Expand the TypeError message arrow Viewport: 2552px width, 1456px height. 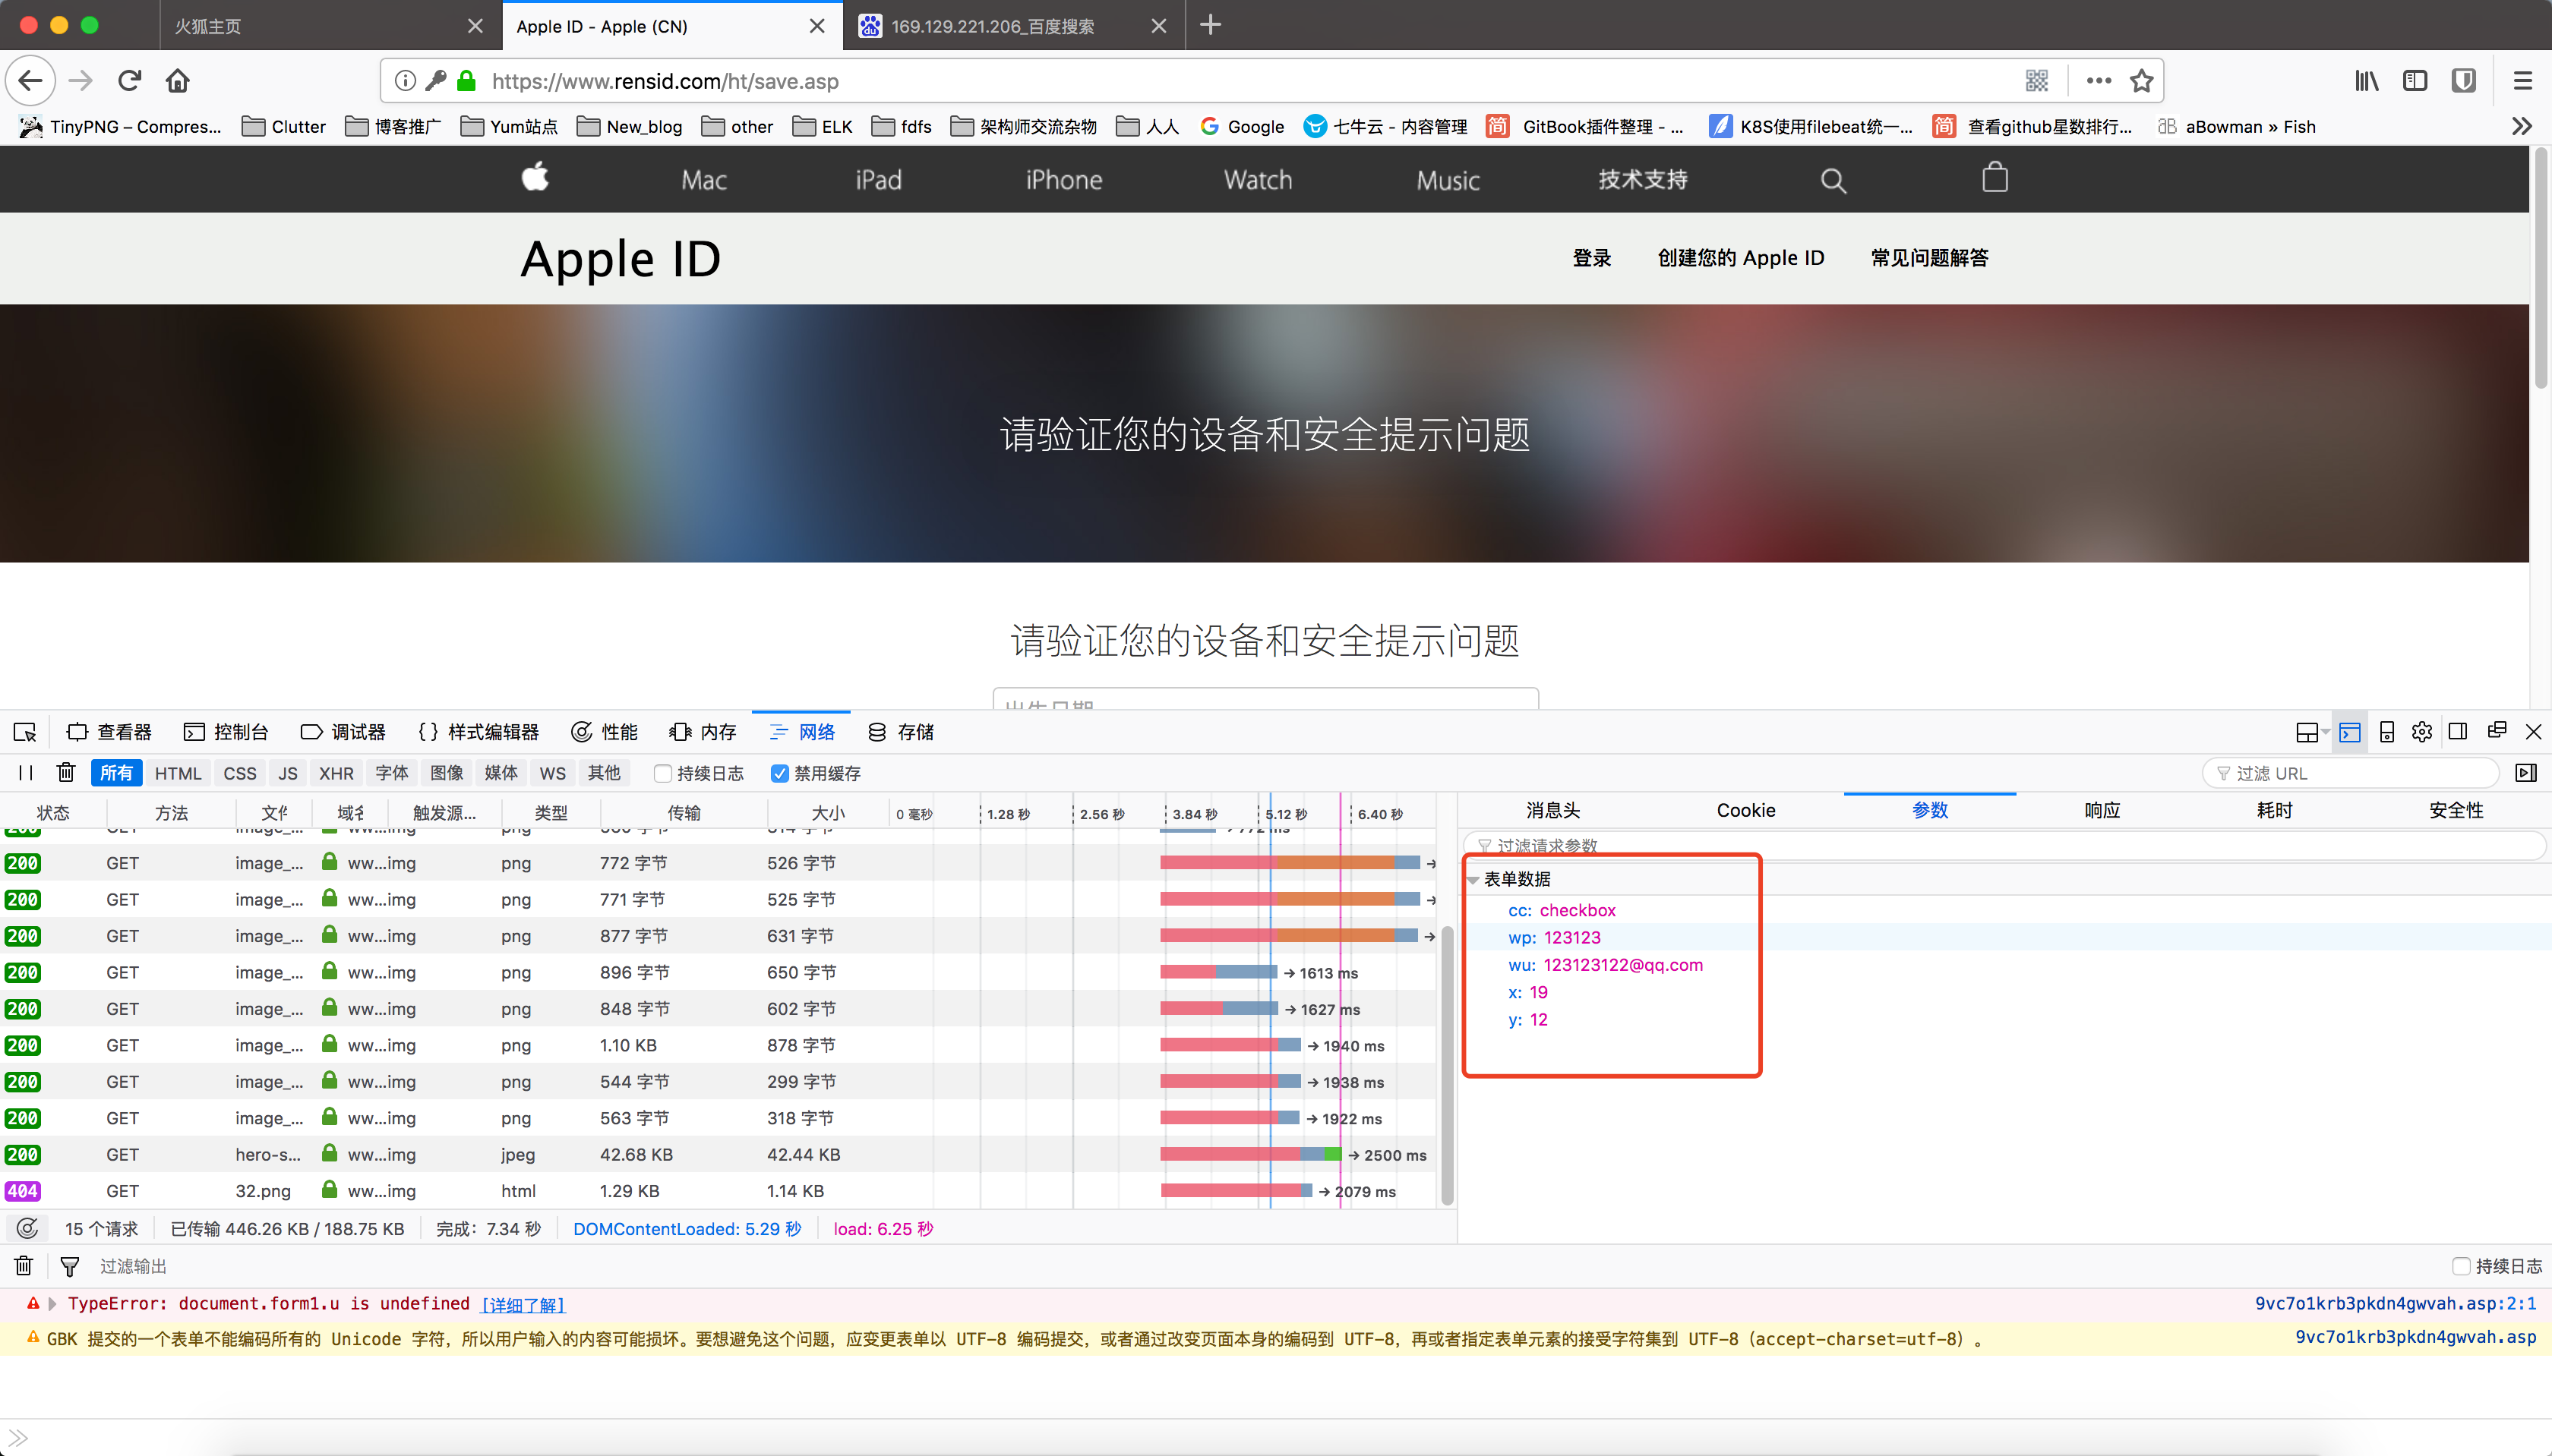[52, 1304]
